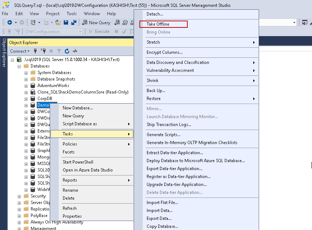Expand the CorpDB database node
This screenshot has height=230, width=312.
[26, 99]
